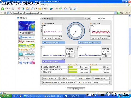Click the 16.0 ms ping delay value
Screen dimensions: 131x98
[x=70, y=51]
